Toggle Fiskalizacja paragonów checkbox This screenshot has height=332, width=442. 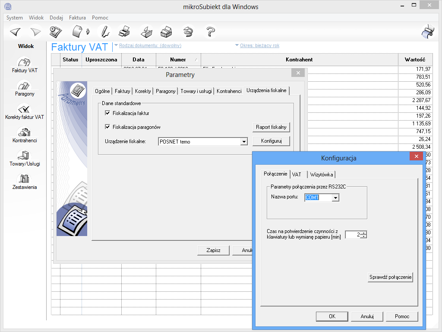pos(107,127)
